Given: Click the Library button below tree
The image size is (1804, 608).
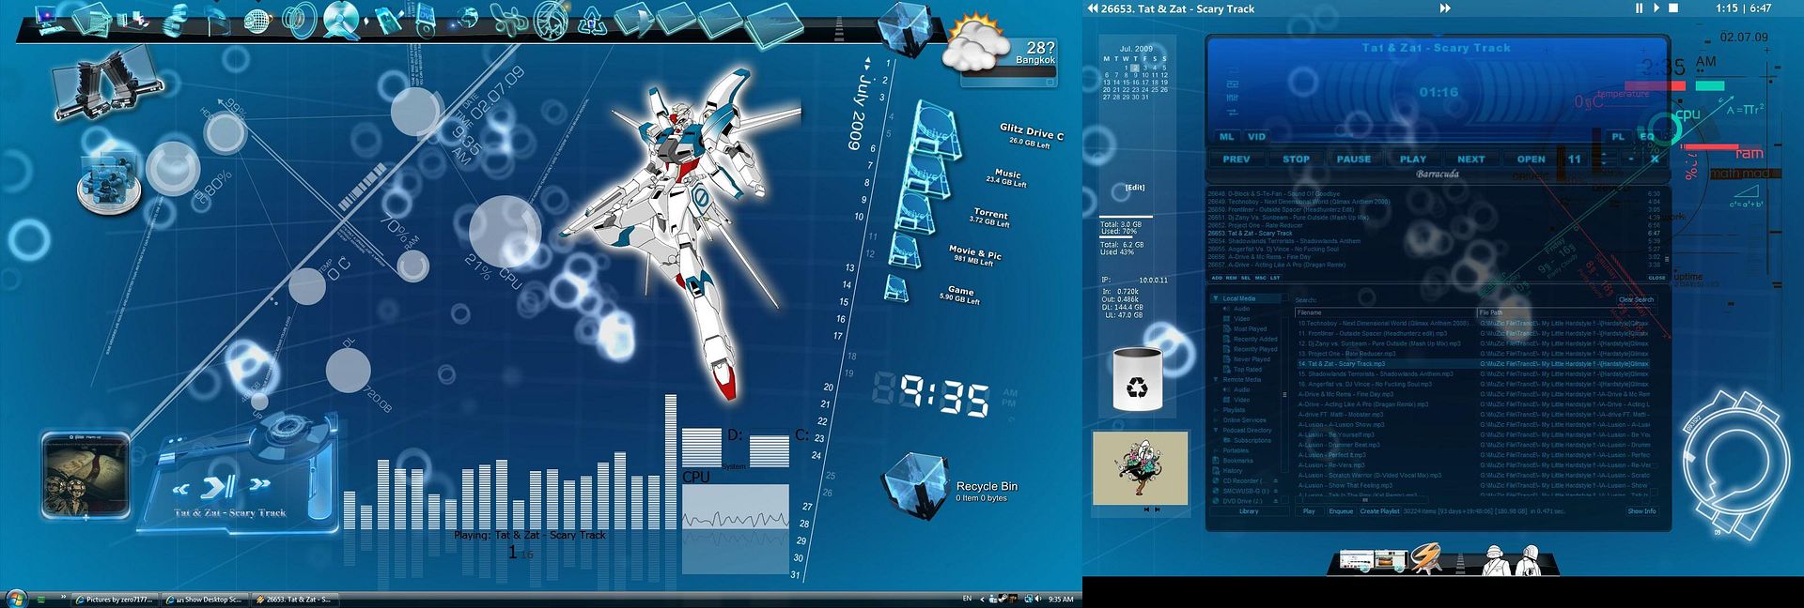Looking at the screenshot, I should [x=1249, y=511].
